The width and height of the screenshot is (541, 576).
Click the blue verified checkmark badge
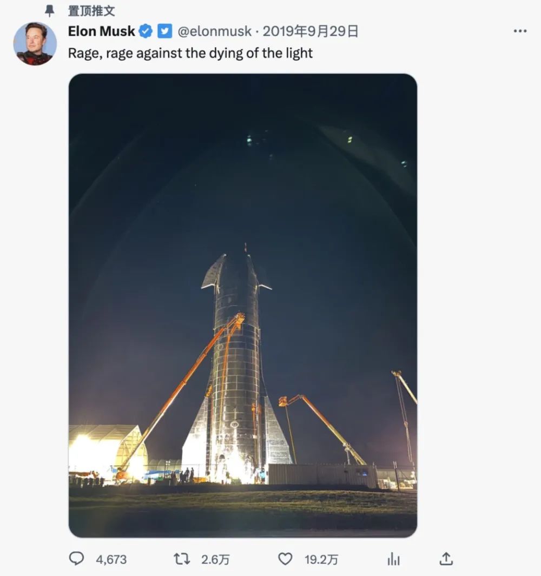point(146,31)
